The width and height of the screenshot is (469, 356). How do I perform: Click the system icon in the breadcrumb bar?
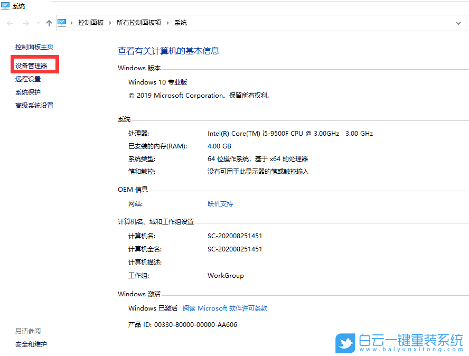[62, 23]
